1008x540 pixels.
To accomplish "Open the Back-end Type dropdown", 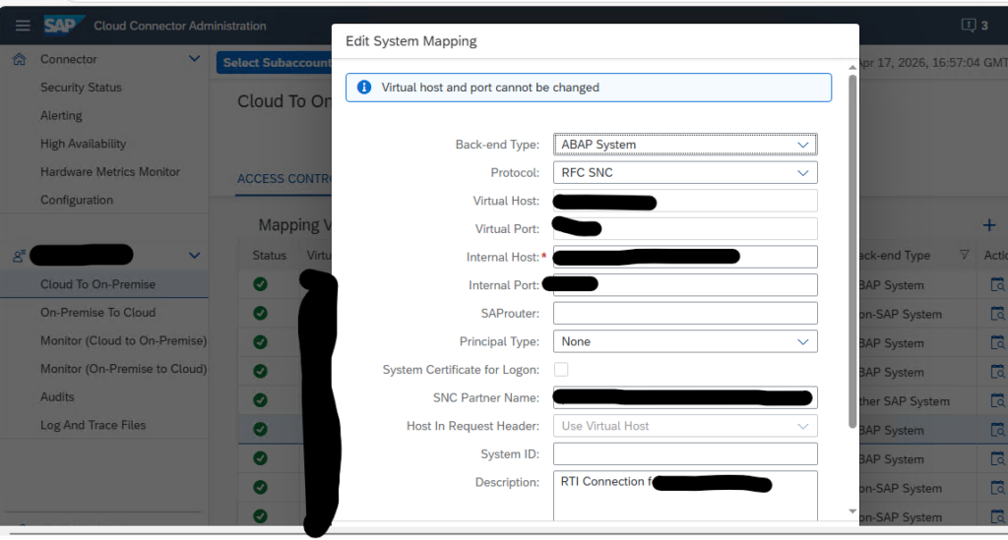I will pos(685,145).
